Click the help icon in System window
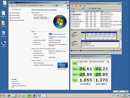The image size is (130, 98). (x=68, y=8)
